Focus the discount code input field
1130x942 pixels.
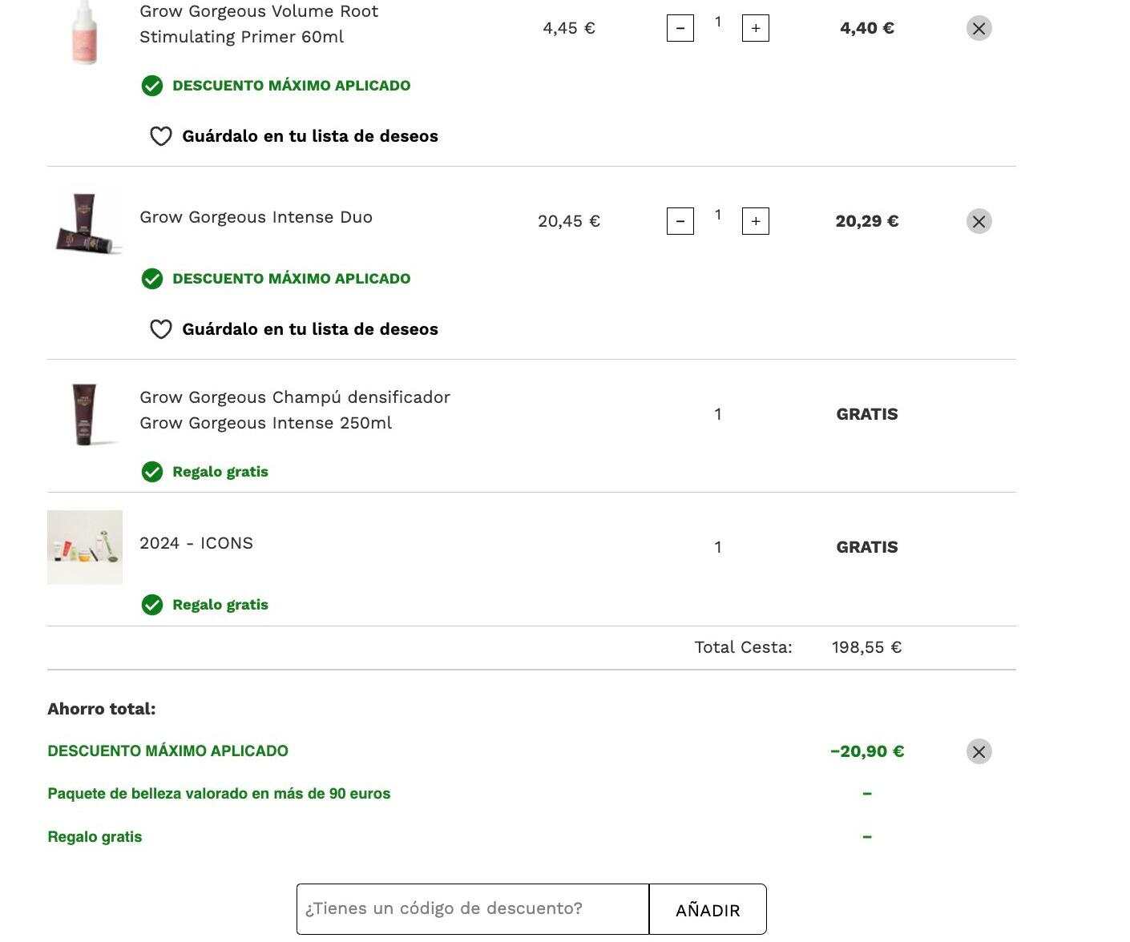(x=473, y=909)
